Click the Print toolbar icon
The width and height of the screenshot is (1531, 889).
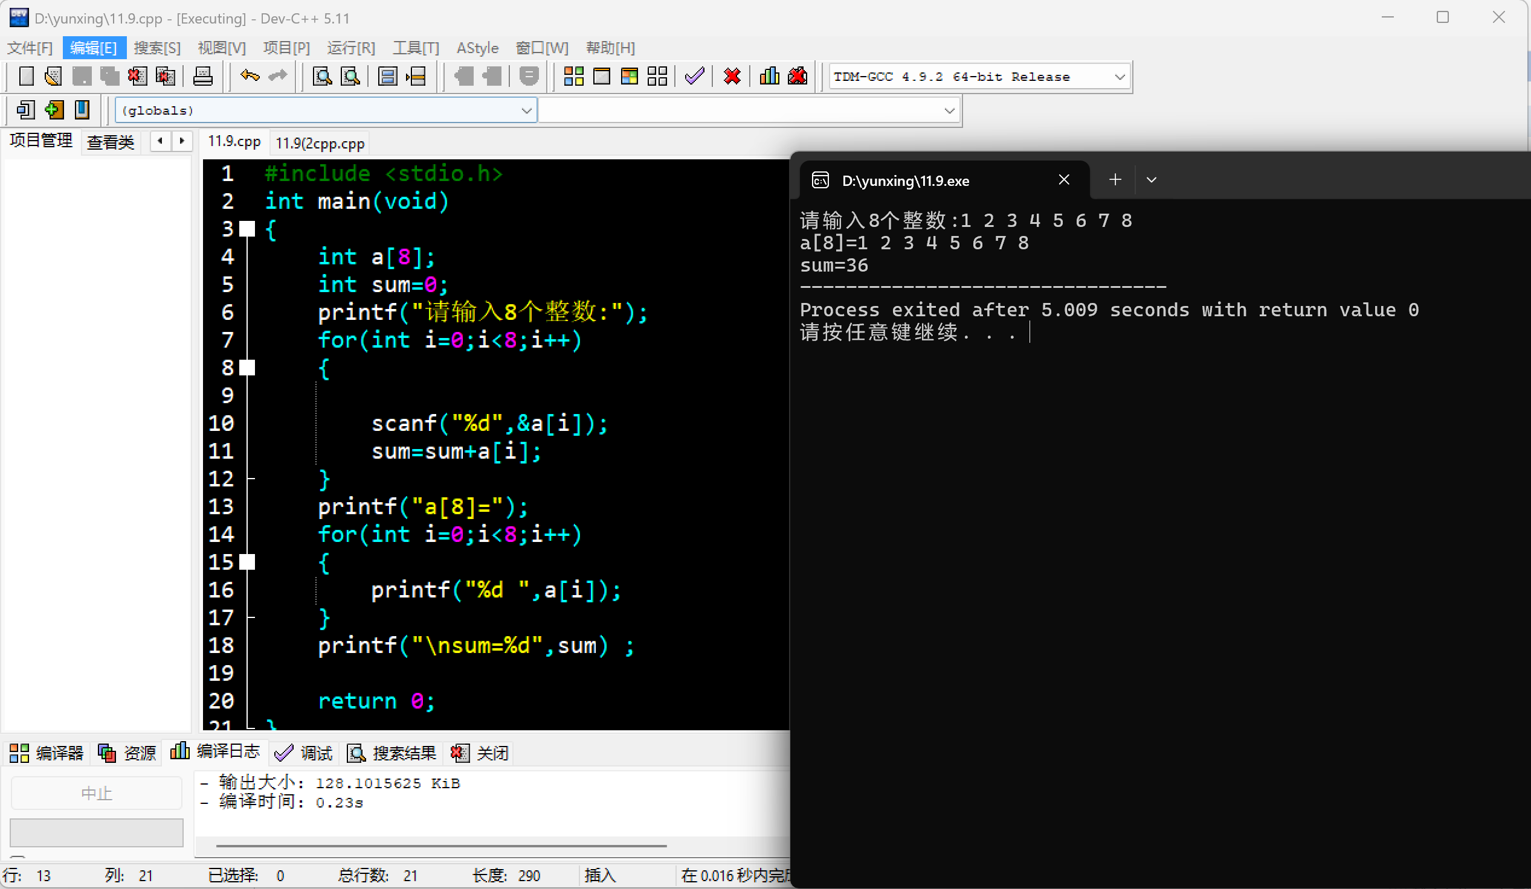202,77
